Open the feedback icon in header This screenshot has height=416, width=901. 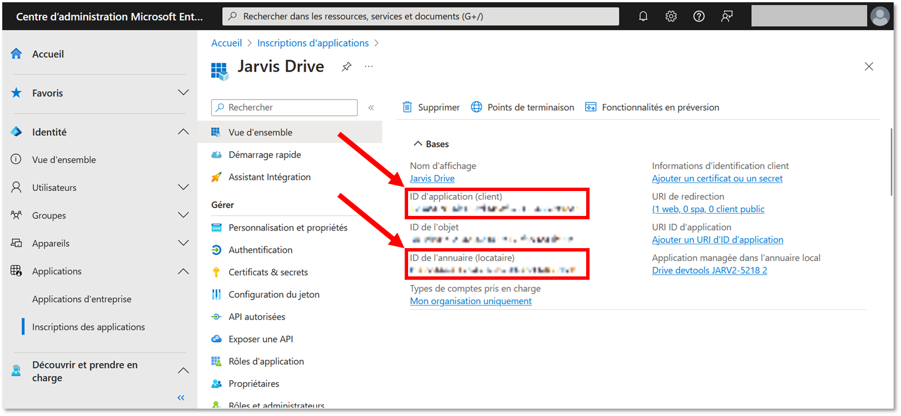[727, 16]
